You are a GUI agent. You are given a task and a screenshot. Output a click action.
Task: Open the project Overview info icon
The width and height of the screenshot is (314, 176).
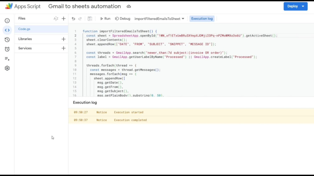pos(7,21)
